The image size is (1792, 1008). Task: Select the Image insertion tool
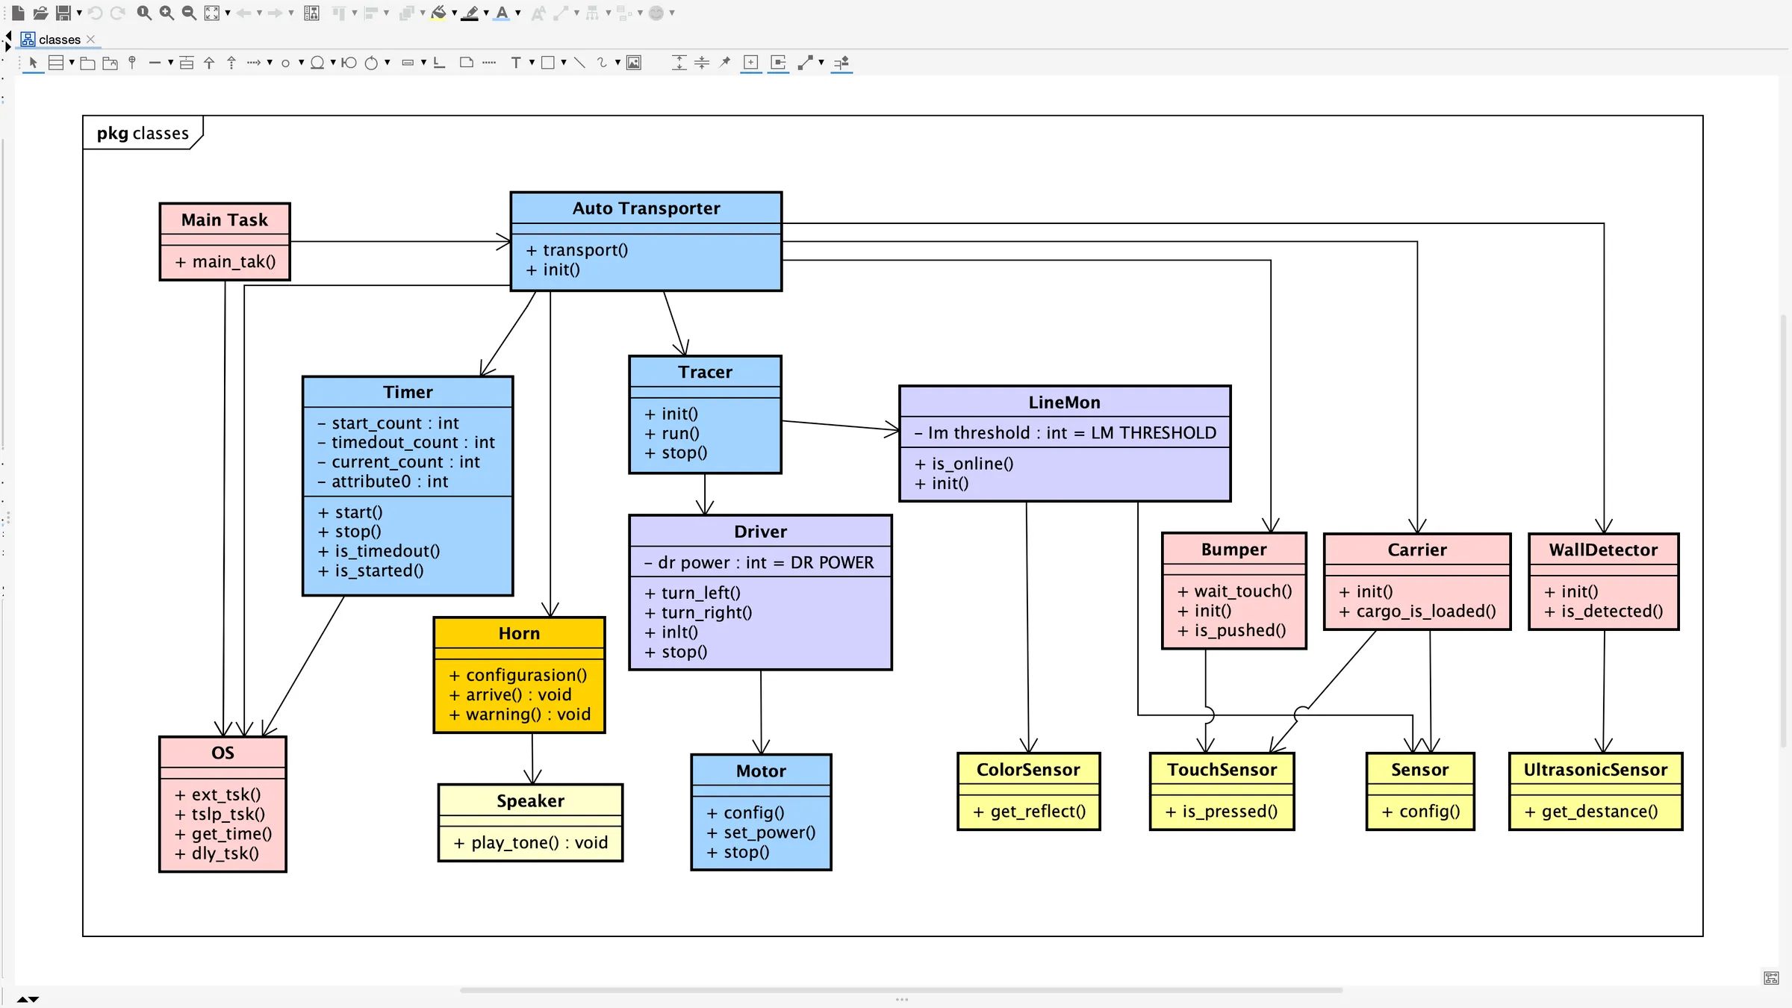[635, 63]
